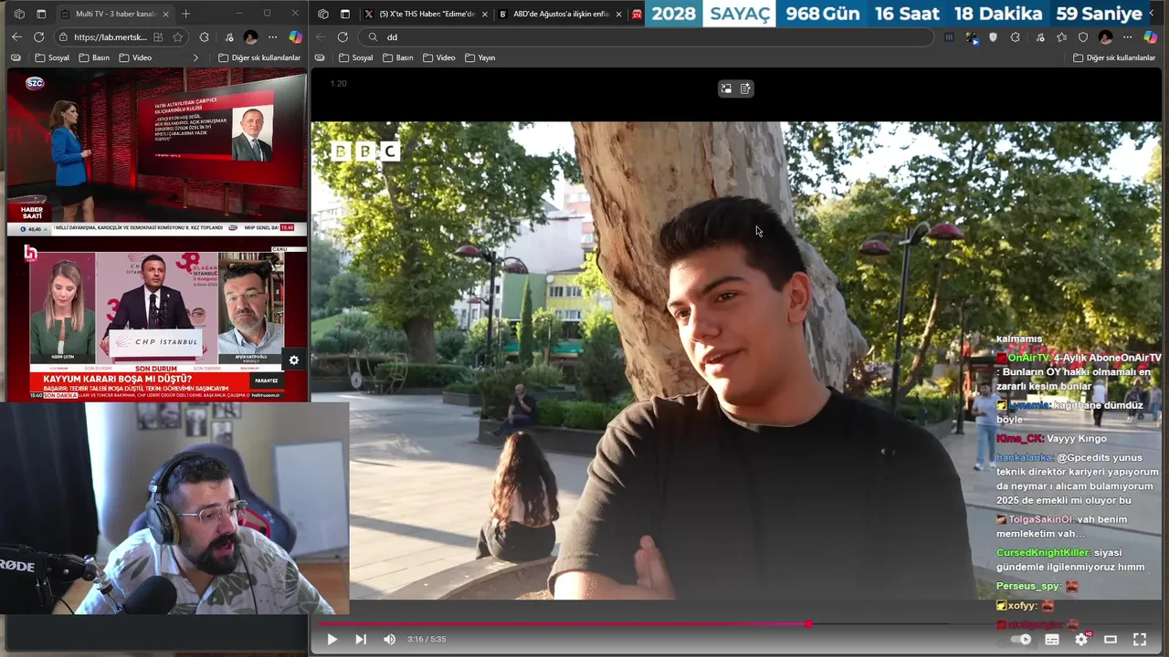Click the progress bar scrubber dot
The image size is (1169, 657).
coord(808,624)
